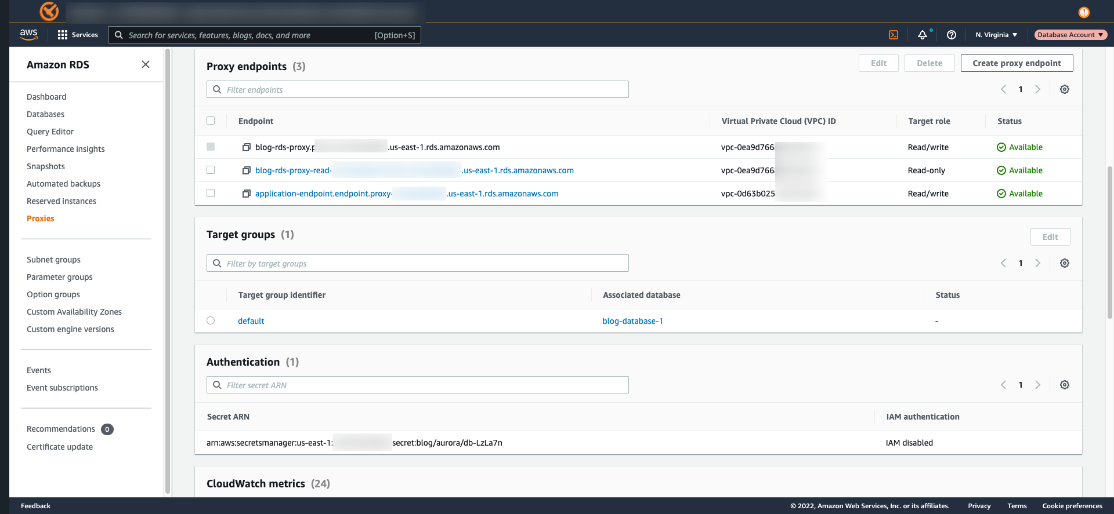
Task: Open the blog-rds-proxy-read endpoint link
Action: 414,170
